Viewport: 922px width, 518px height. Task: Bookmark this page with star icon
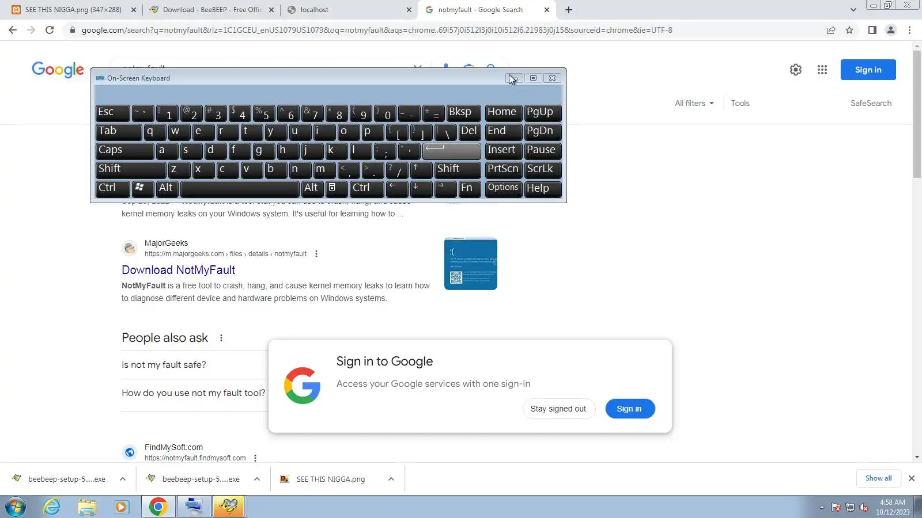coord(849,30)
